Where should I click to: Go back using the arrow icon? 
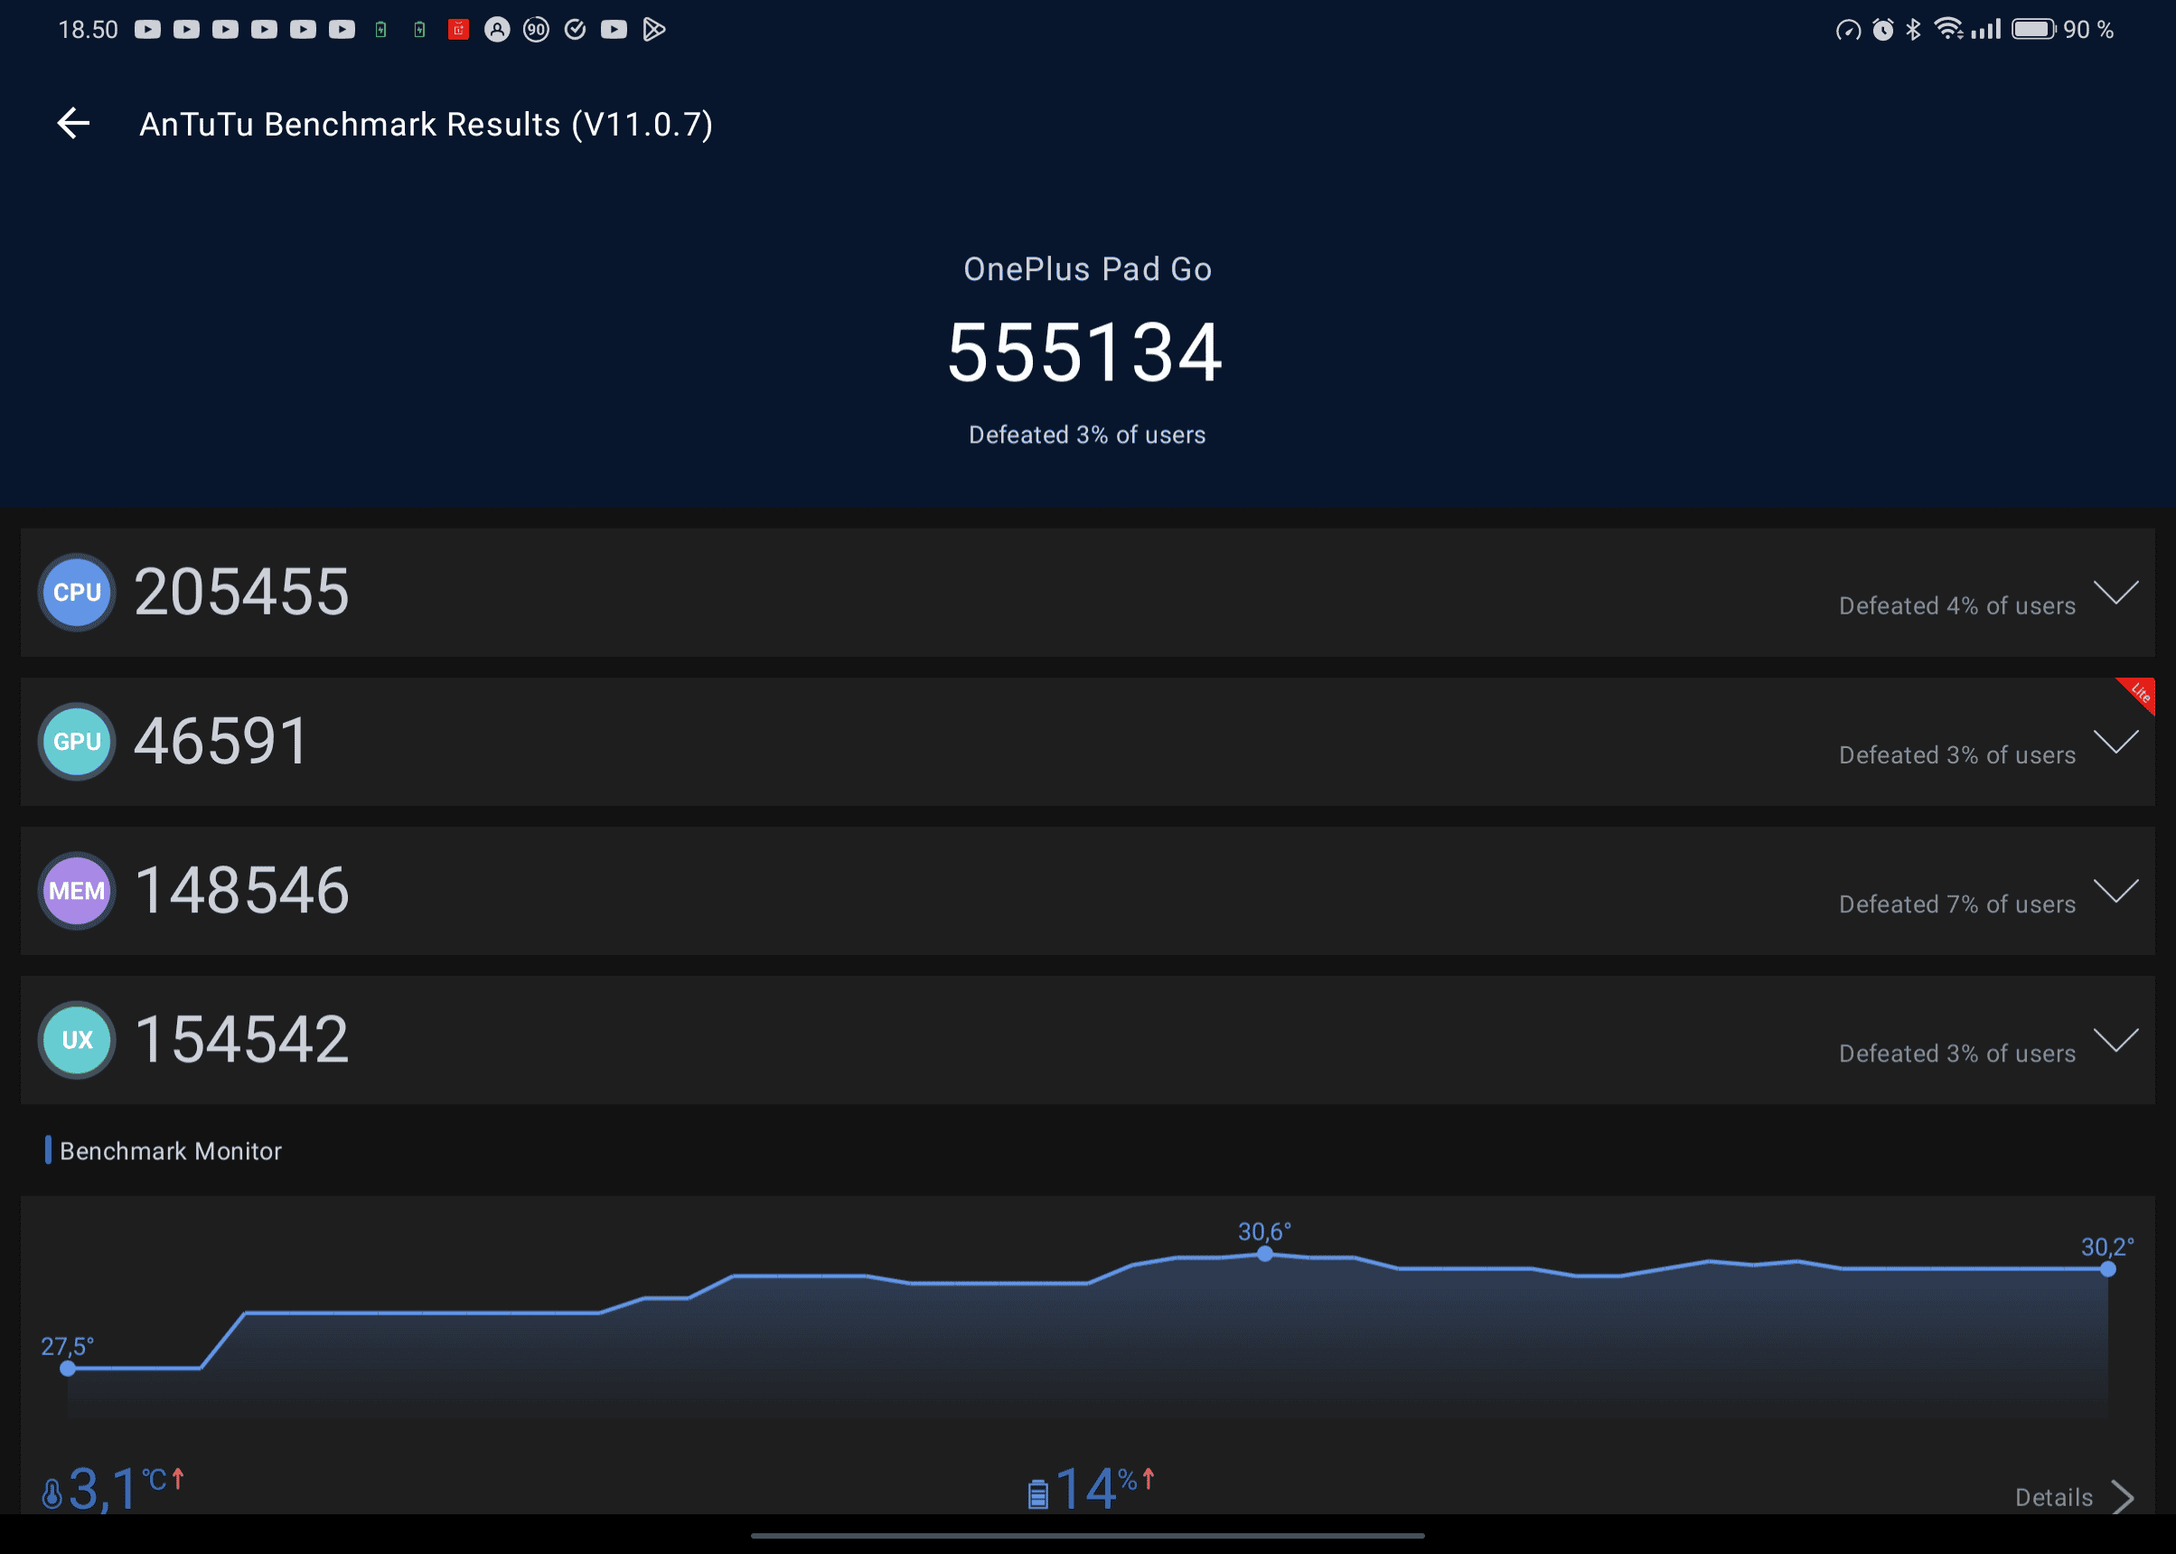pos(74,124)
